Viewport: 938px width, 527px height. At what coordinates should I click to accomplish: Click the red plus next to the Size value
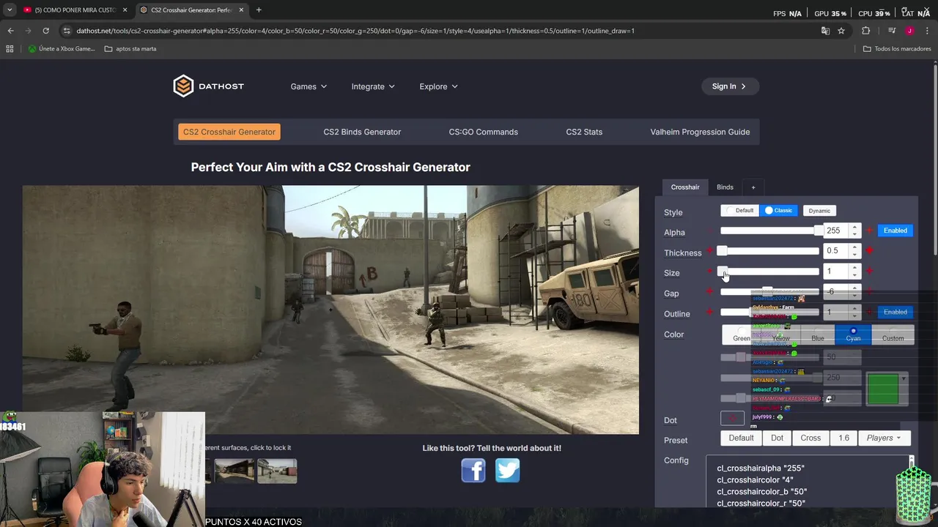869,271
